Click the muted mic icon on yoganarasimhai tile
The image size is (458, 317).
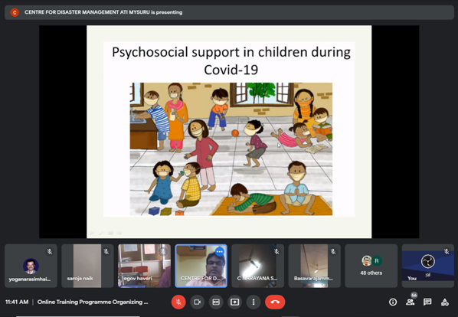50,251
